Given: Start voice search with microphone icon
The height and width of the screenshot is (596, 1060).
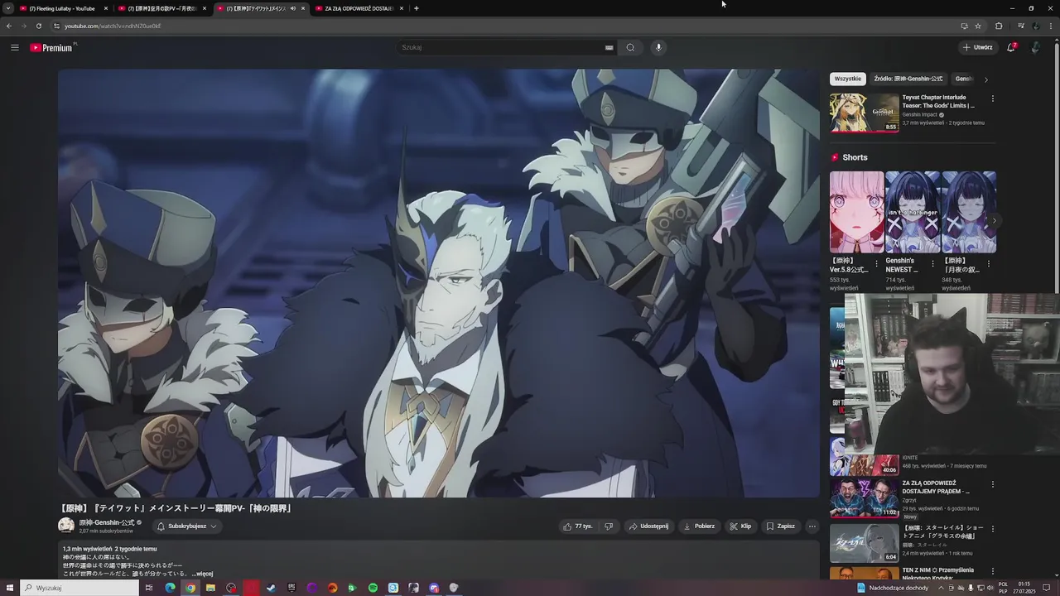Looking at the screenshot, I should tap(658, 47).
